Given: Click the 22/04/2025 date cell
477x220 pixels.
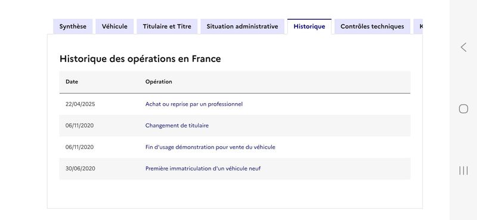Looking at the screenshot, I should (80, 104).
